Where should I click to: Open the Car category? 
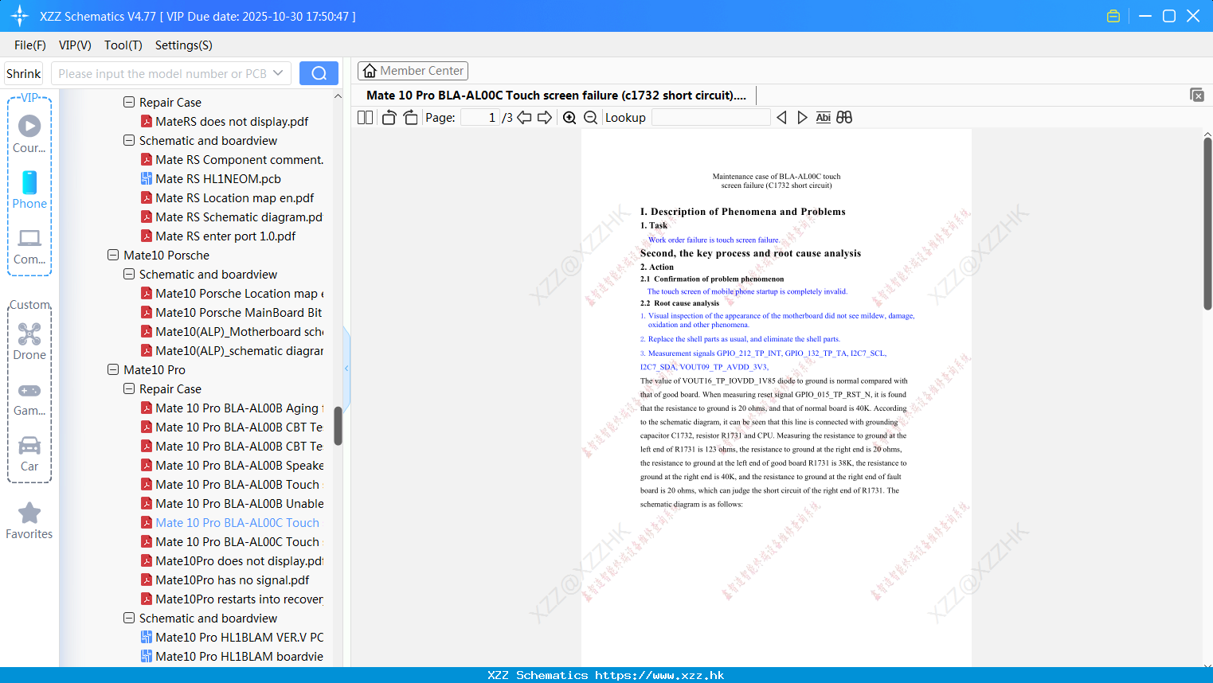[x=29, y=454]
